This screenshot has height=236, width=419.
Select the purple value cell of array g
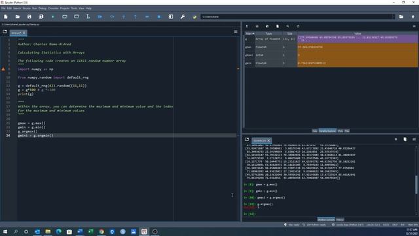pos(357,39)
